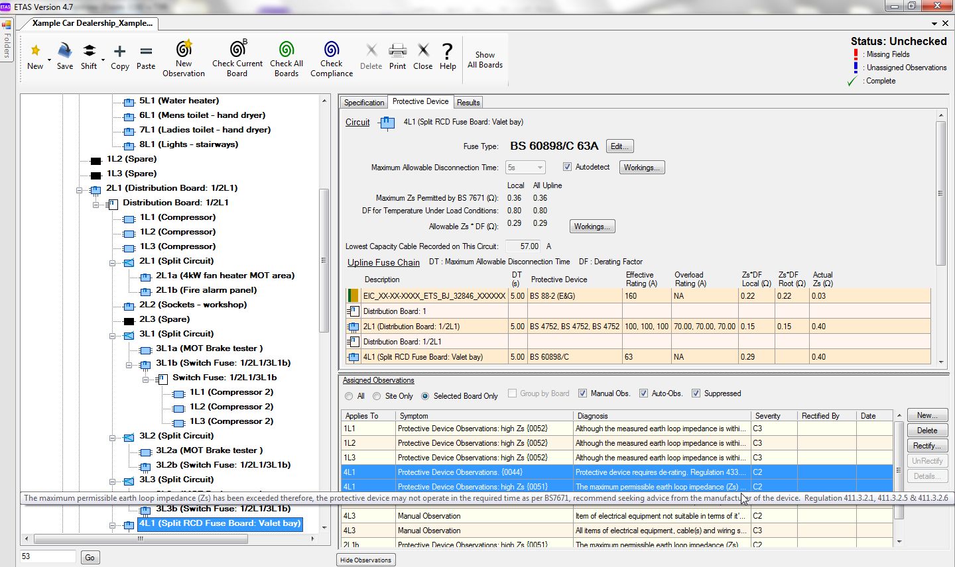Viewport: 955px width, 567px height.
Task: Click Switch Fuse: 1/2L1/3L1b board icon
Action: click(162, 378)
